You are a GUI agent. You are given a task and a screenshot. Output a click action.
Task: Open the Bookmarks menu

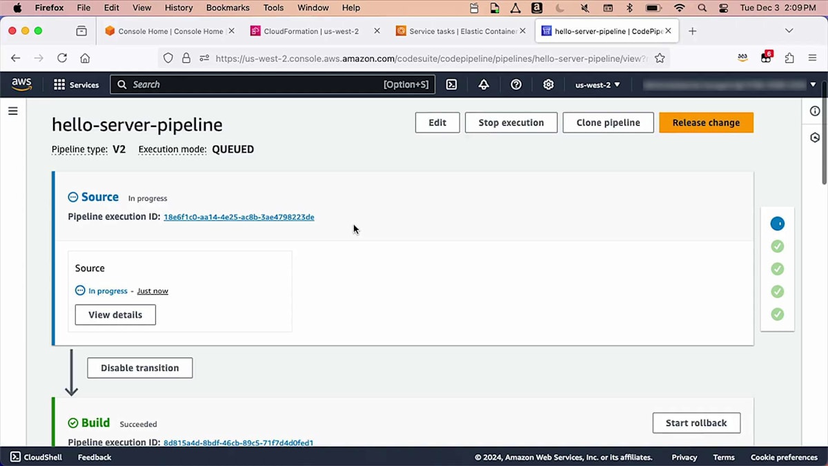tap(228, 8)
